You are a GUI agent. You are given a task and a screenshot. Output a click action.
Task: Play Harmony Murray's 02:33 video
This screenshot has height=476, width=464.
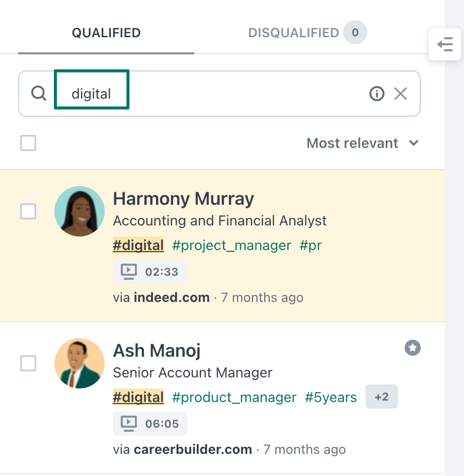click(149, 272)
